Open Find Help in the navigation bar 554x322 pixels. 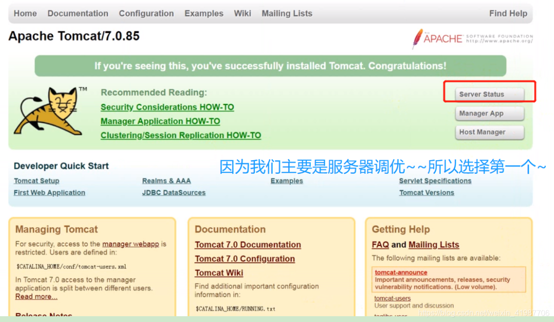tap(508, 13)
